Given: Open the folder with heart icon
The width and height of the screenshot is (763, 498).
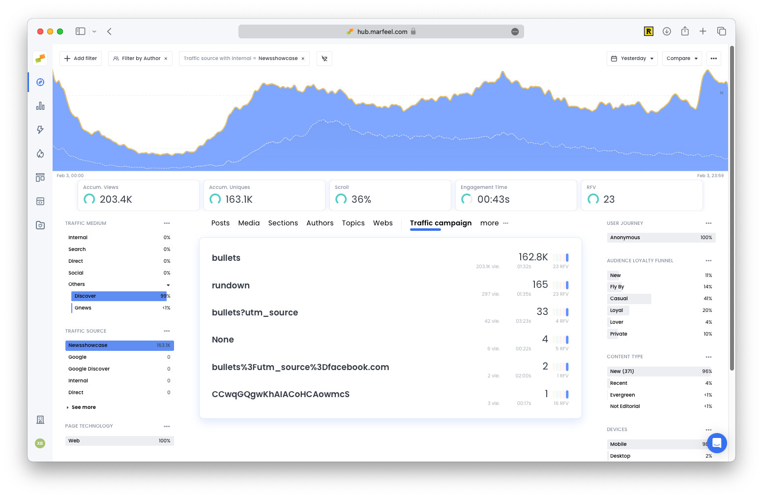Looking at the screenshot, I should (40, 225).
